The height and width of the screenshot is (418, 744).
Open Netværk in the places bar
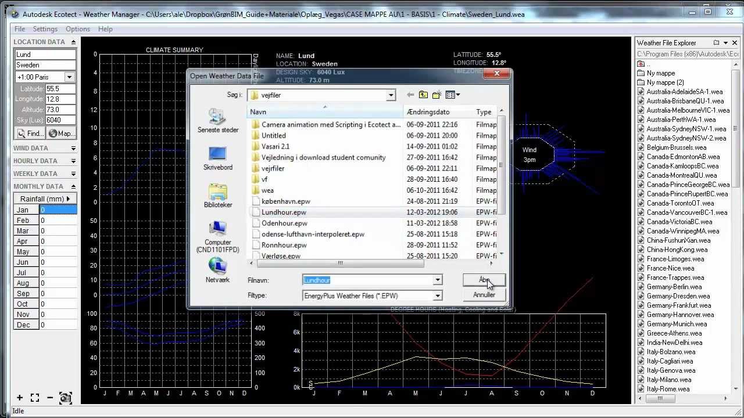point(217,271)
